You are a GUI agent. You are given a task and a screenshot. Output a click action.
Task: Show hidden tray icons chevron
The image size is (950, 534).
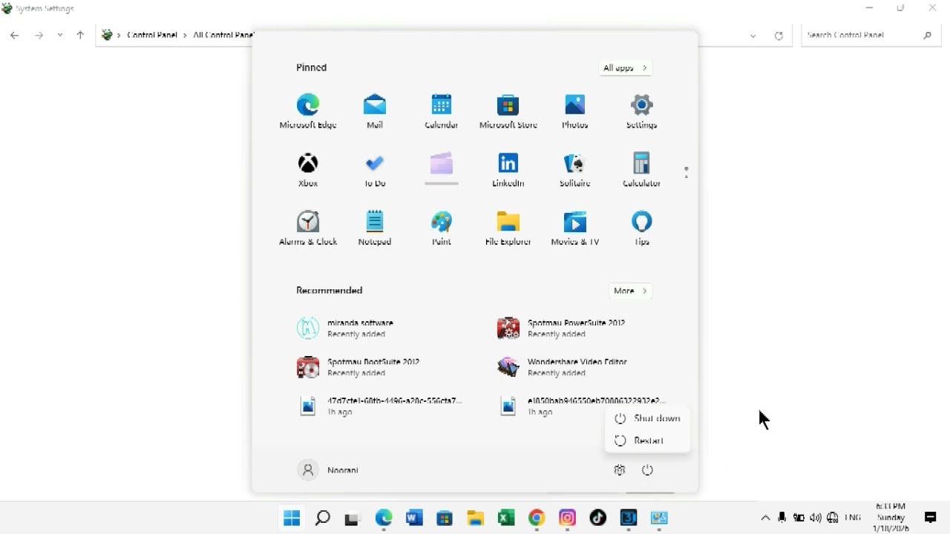(766, 518)
